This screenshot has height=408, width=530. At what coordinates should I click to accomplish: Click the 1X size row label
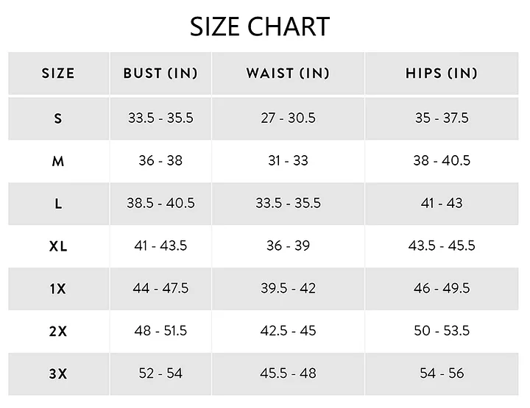(x=58, y=288)
